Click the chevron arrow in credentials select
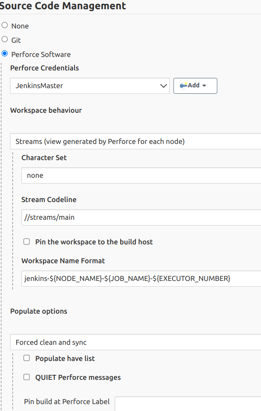261x411 pixels. (x=163, y=86)
